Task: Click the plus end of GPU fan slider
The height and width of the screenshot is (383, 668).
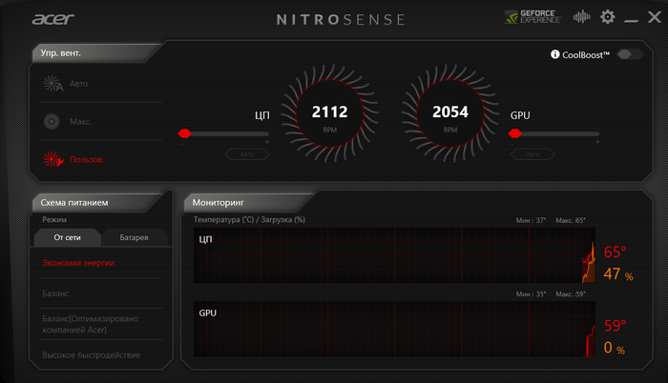Action: [x=597, y=142]
